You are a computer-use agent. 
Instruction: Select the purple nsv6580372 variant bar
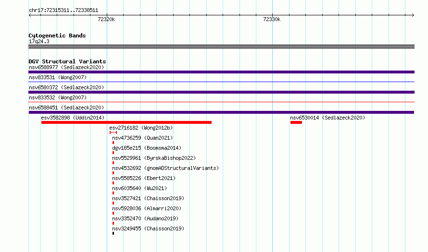coord(221,92)
